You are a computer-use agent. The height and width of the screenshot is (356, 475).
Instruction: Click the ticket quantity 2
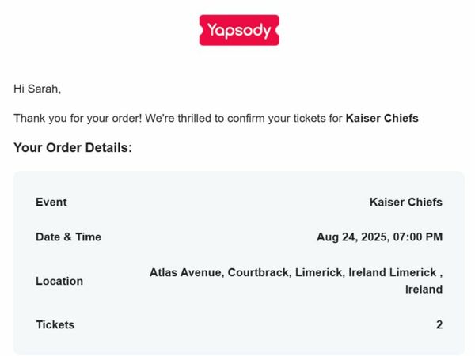tap(439, 324)
